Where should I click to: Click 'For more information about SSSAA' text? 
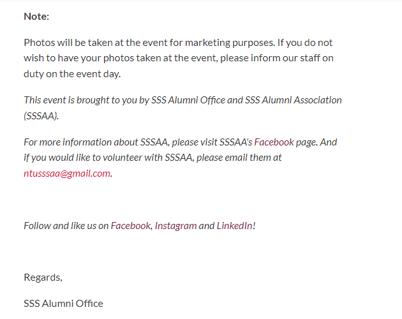(96, 142)
